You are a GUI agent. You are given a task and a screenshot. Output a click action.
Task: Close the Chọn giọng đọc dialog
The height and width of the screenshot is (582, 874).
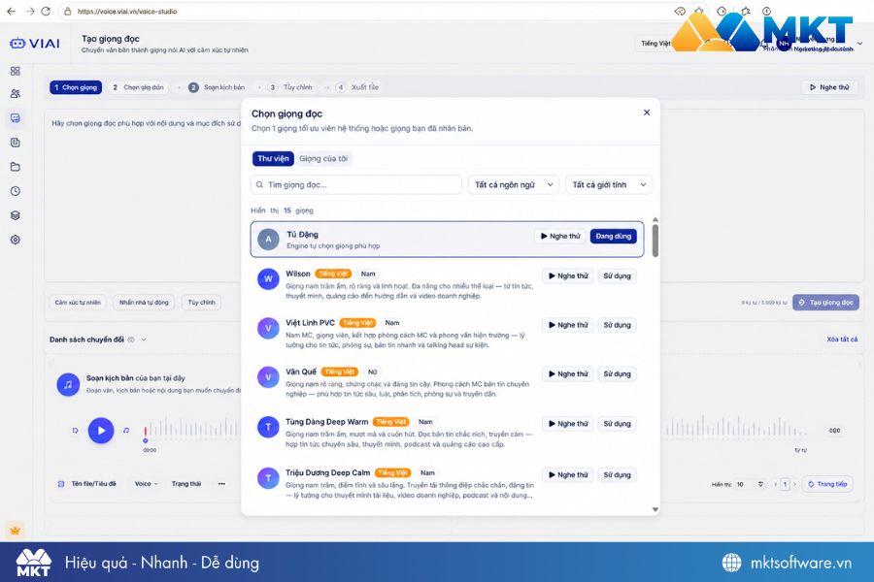coord(647,113)
